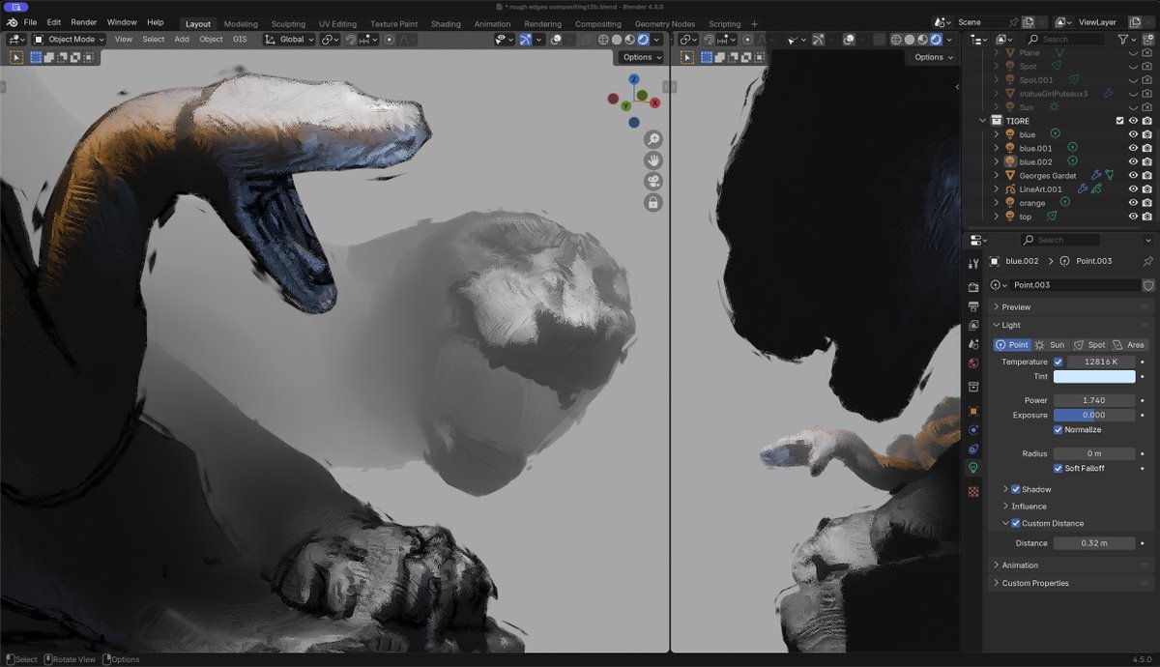Toggle snapping magnet in left viewport header
1160x667 pixels.
click(351, 40)
